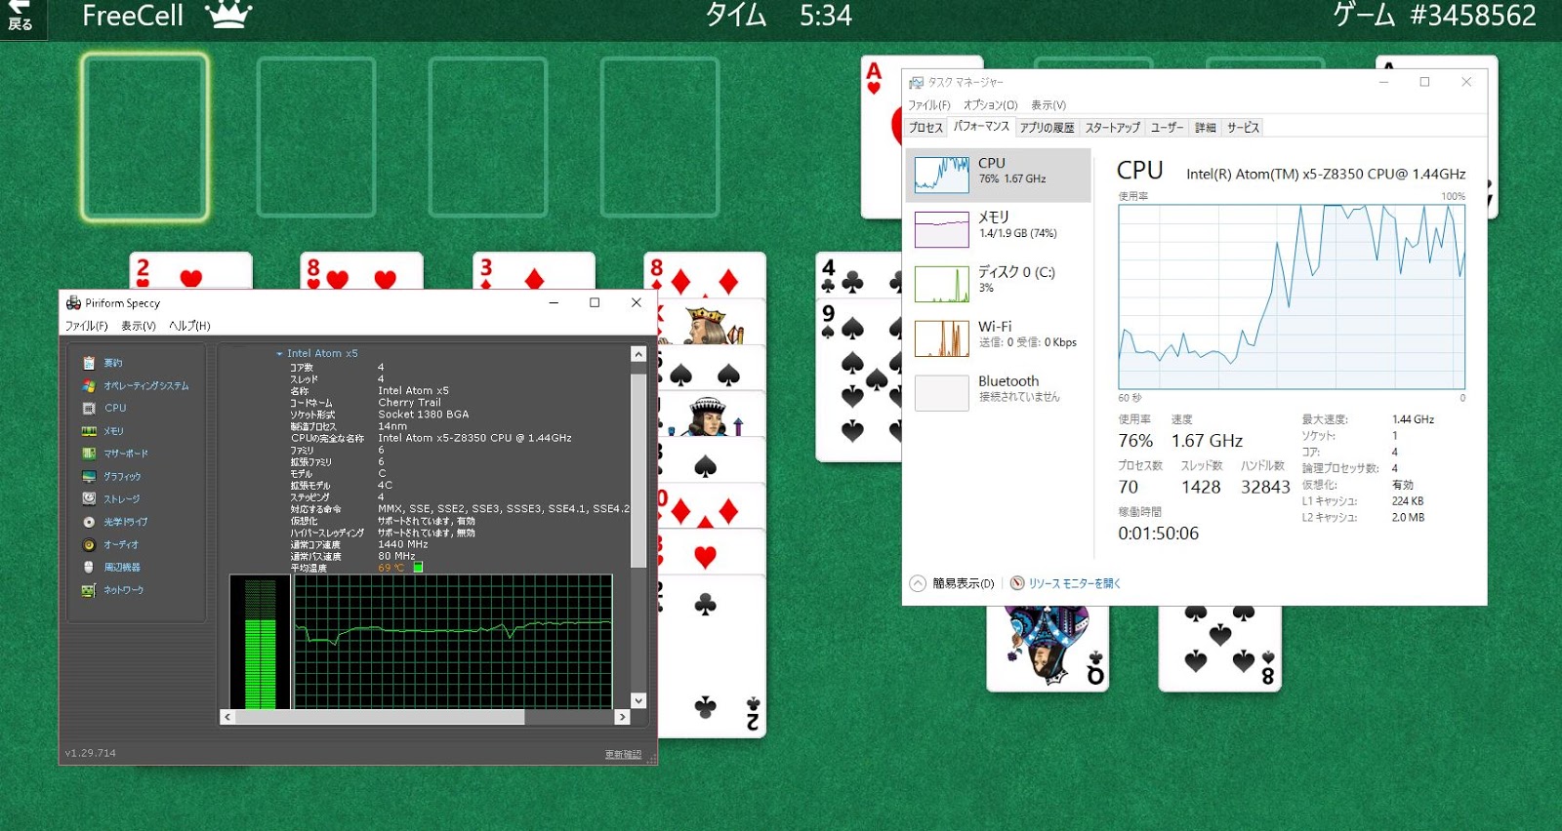Open Speccy File (ファイル) menu
The image size is (1562, 831).
pos(86,326)
